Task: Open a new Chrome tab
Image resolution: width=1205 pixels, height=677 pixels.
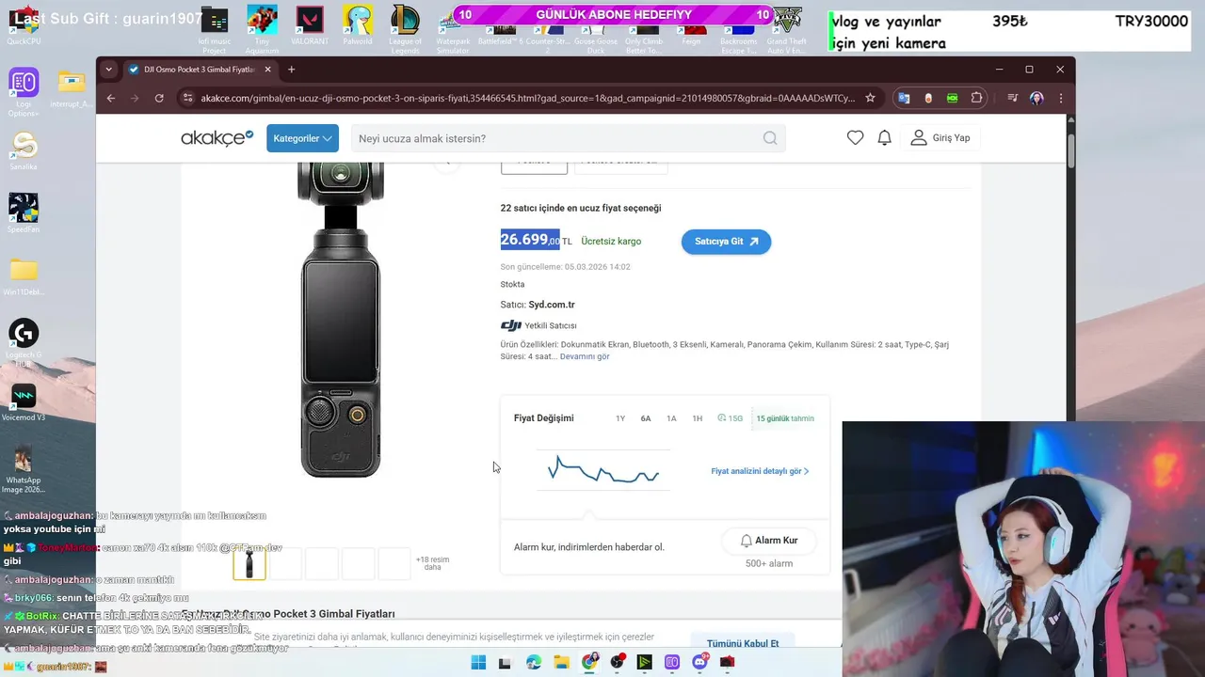Action: coord(291,70)
